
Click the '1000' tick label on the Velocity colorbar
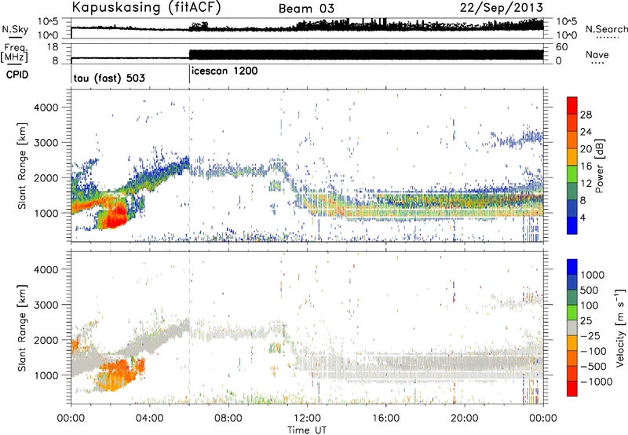tap(593, 275)
